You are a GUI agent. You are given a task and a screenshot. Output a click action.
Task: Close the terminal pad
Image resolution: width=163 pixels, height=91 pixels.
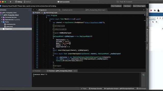(x=76, y=71)
